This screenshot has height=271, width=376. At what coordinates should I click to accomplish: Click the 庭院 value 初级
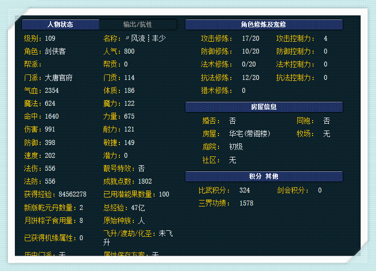236,147
